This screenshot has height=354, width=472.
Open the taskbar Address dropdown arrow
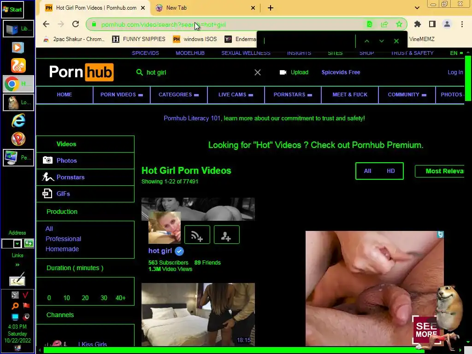pos(17,243)
